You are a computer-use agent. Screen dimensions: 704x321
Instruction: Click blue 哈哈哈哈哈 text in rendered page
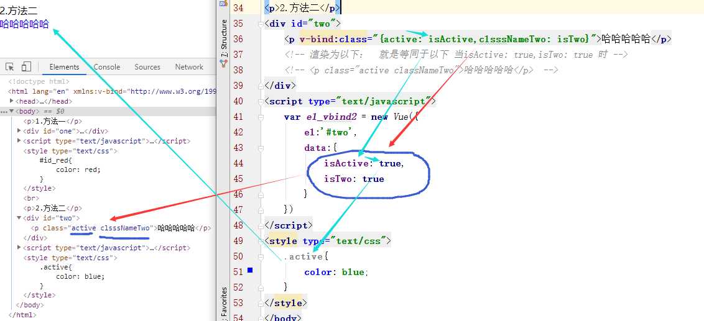coord(24,24)
